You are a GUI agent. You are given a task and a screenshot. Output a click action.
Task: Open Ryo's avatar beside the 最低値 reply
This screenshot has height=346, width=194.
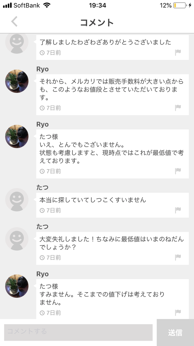[x=17, y=136]
